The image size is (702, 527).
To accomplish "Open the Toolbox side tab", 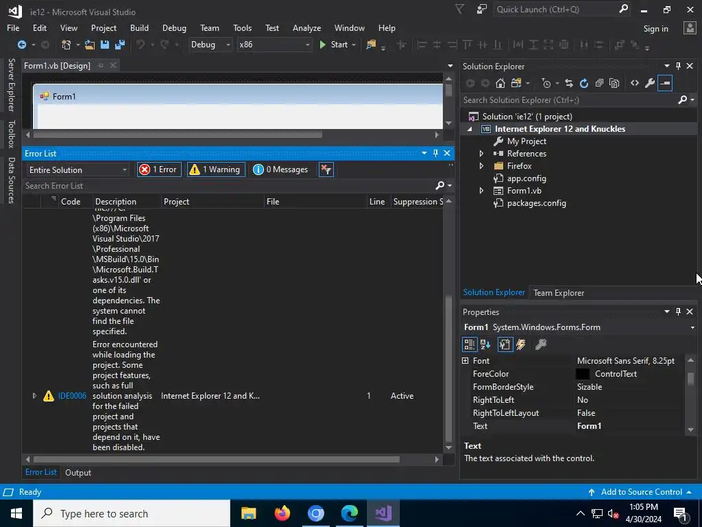I will point(11,134).
